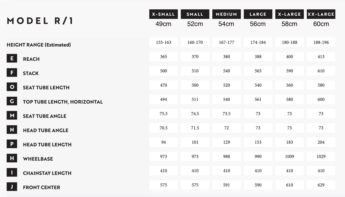Click the MODEL R/1 heading

pos(40,21)
